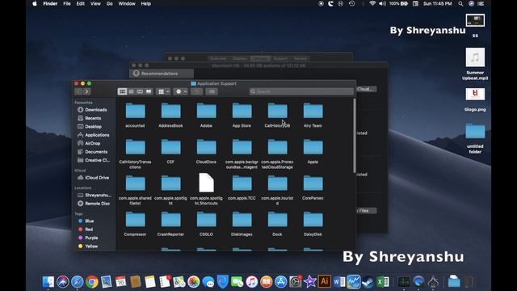Image resolution: width=517 pixels, height=291 pixels.
Task: Select Documents in the Finder sidebar
Action: (93, 152)
